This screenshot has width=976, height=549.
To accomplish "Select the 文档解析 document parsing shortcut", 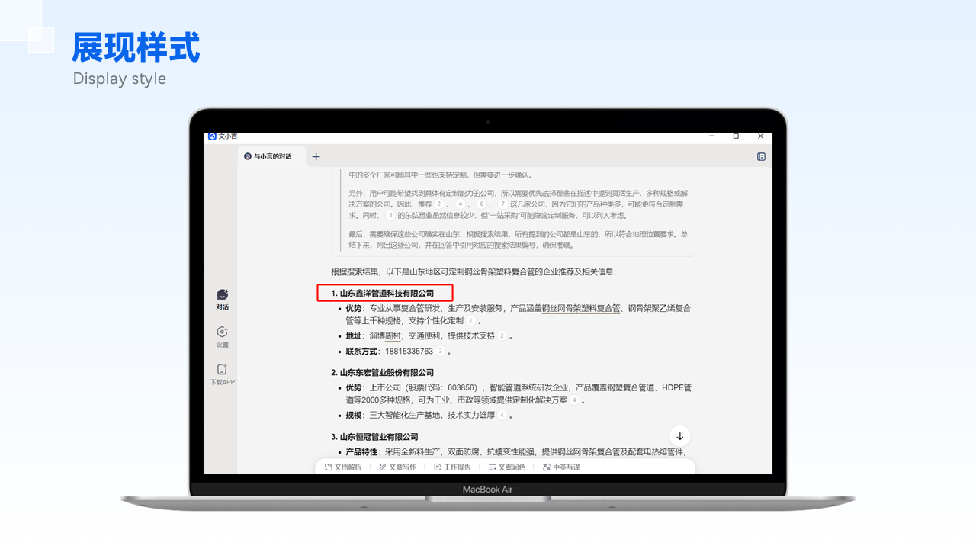I will pos(343,467).
